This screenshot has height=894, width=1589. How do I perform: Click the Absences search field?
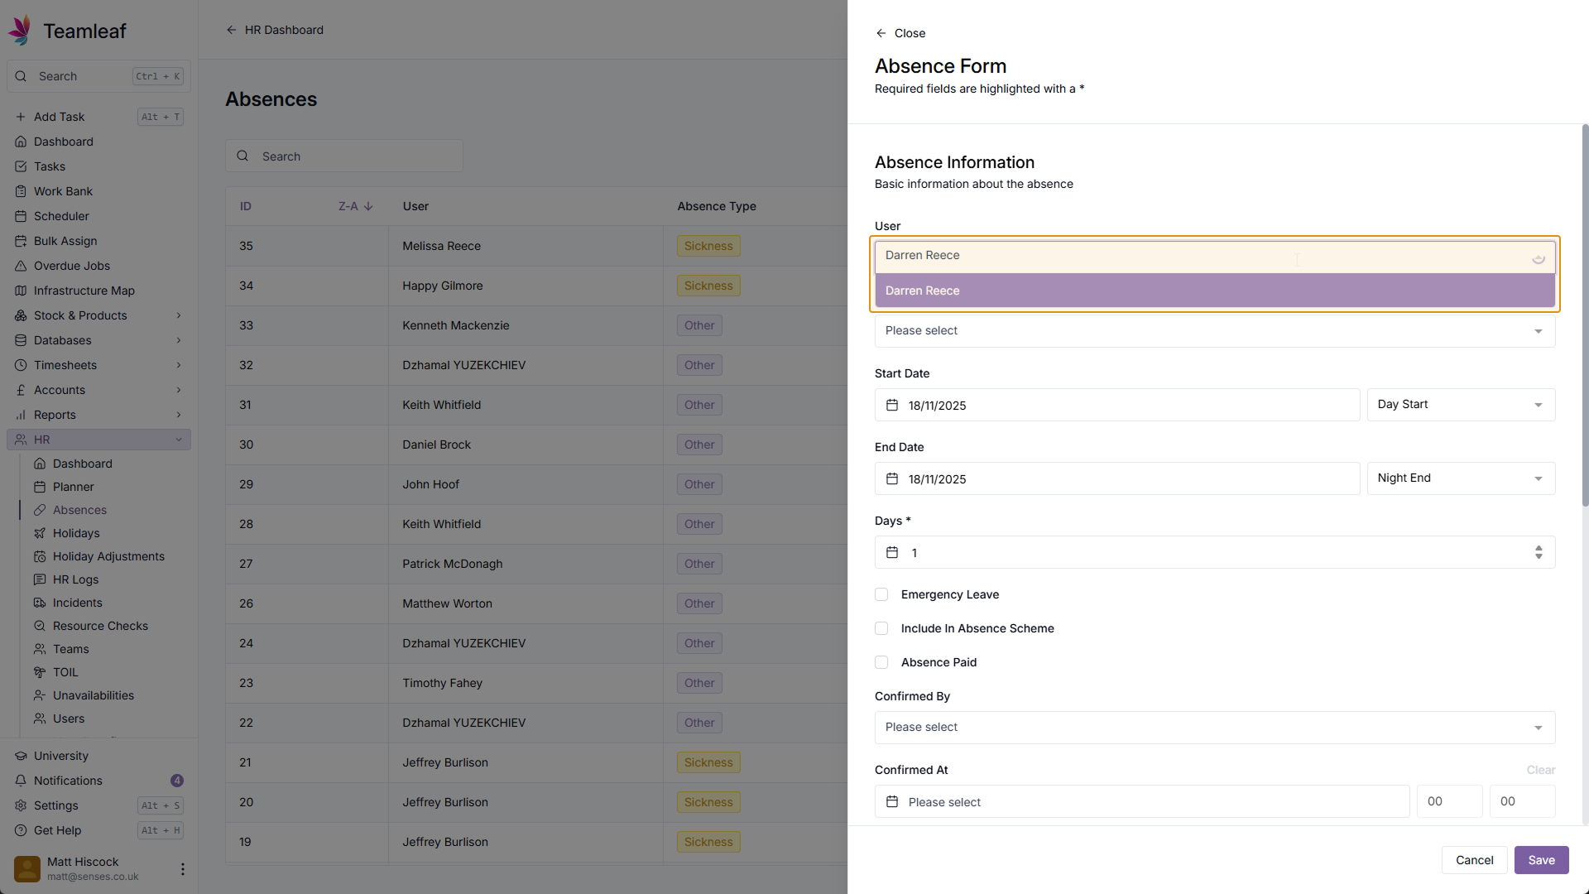coord(356,156)
